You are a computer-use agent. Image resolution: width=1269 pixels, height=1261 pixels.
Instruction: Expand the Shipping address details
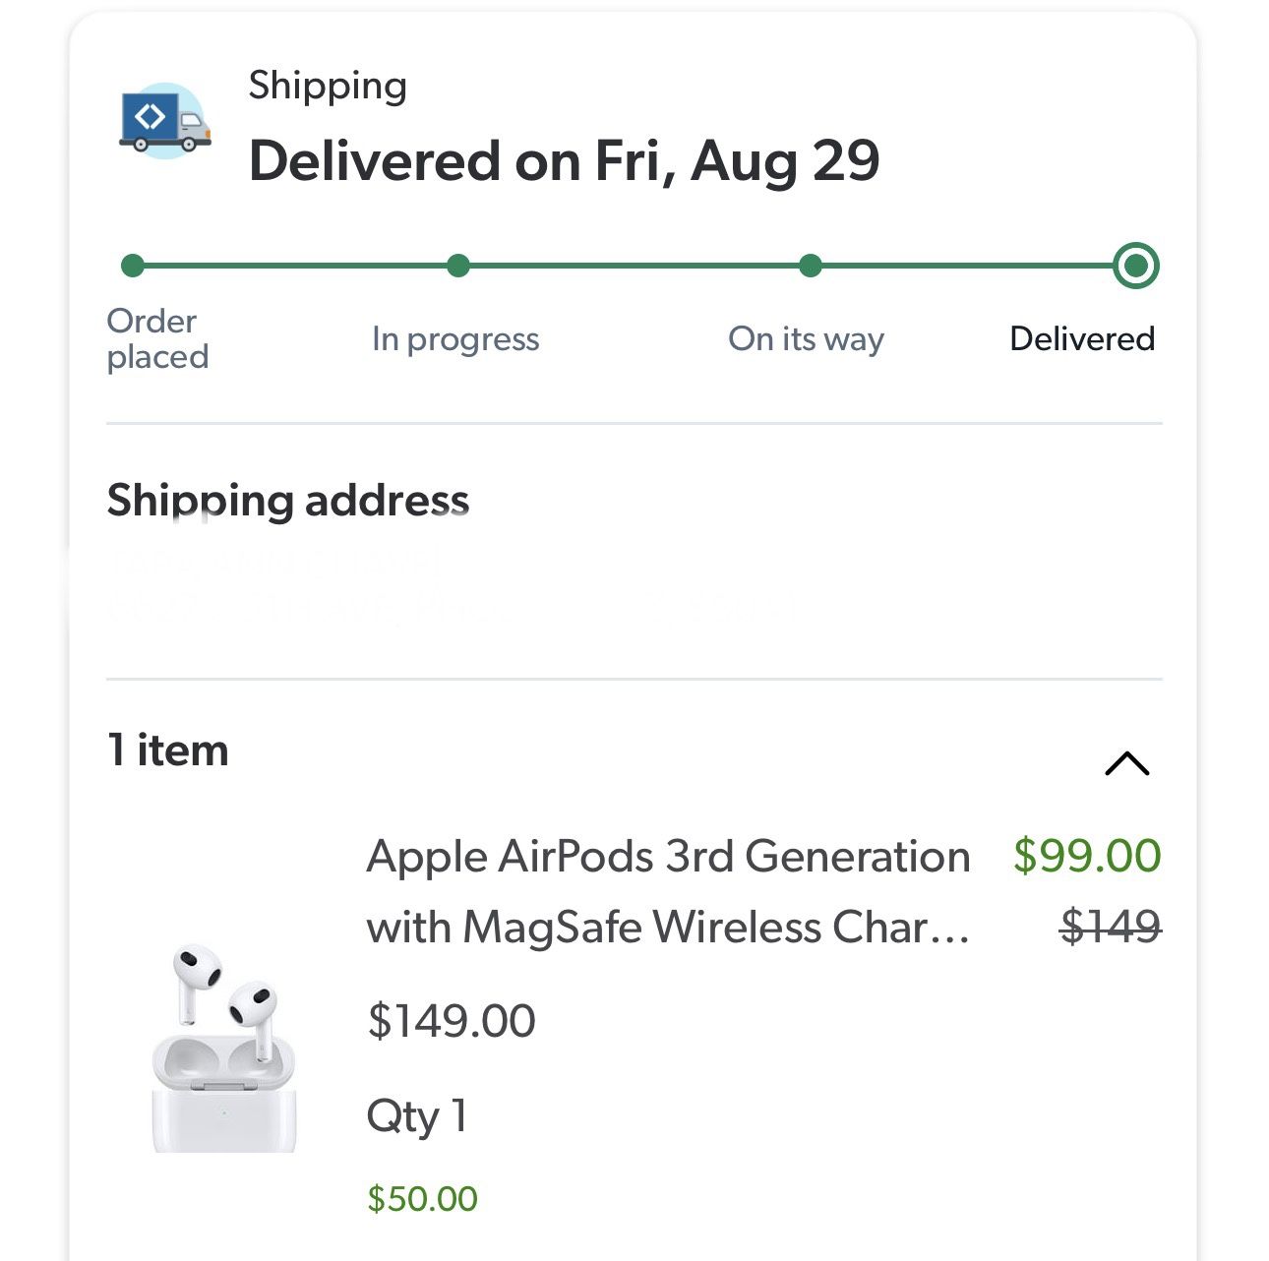point(288,500)
